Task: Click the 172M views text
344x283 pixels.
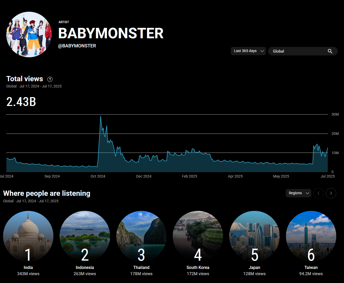Action: click(198, 274)
